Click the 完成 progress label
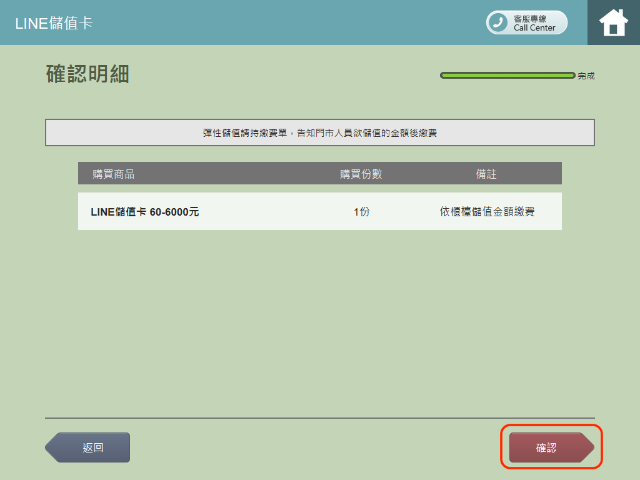640x480 pixels. point(586,76)
